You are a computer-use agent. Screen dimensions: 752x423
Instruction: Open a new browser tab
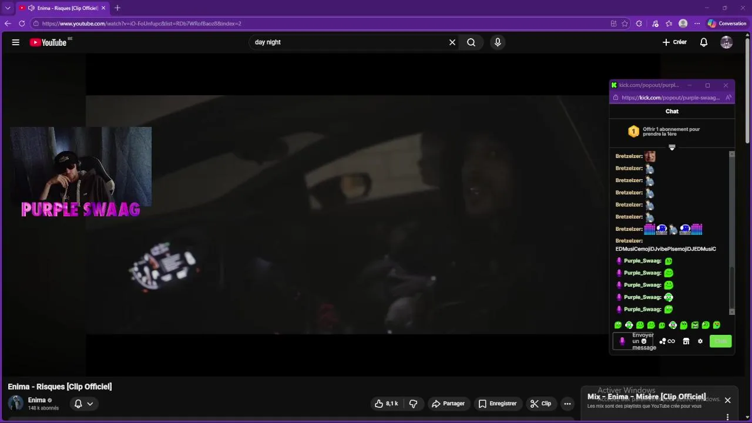coord(117,8)
